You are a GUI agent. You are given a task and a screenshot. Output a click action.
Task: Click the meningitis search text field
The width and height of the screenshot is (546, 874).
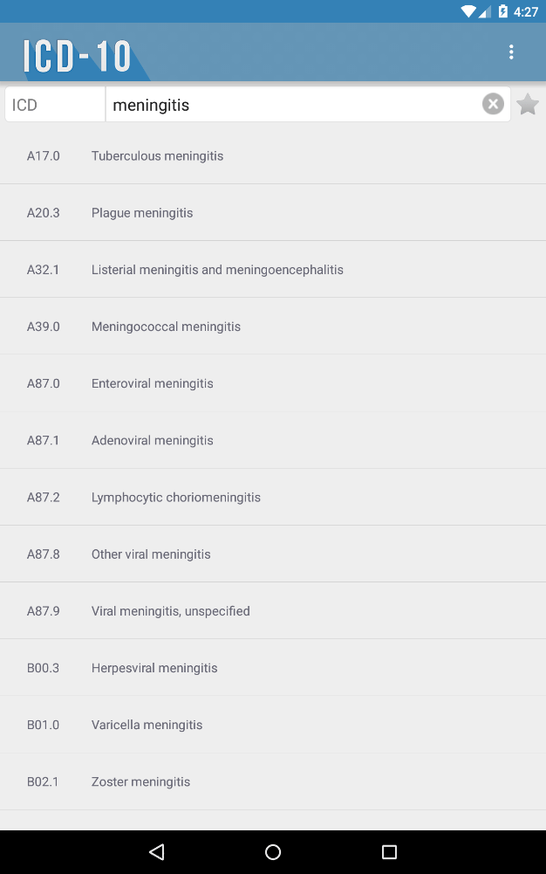click(x=292, y=105)
